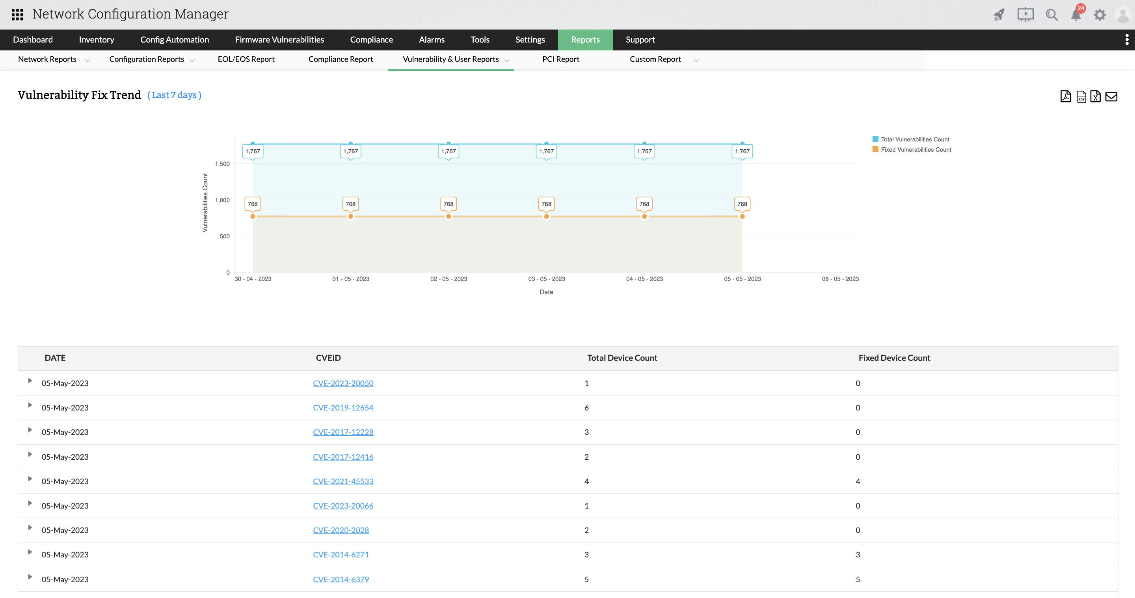1135x598 pixels.
Task: Export report as CSV icon
Action: [x=1081, y=97]
